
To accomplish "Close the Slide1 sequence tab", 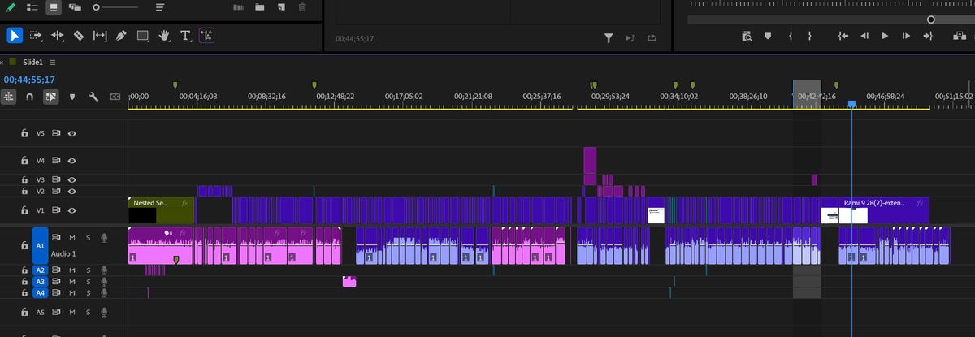I will [2, 62].
